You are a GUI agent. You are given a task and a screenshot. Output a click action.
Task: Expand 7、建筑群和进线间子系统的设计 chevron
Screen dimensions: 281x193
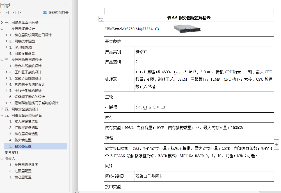point(6,103)
